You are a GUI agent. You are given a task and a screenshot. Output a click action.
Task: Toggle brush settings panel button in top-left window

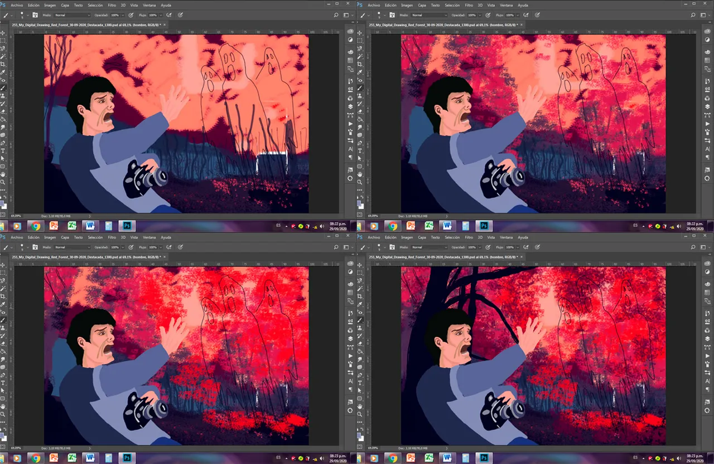pyautogui.click(x=35, y=15)
